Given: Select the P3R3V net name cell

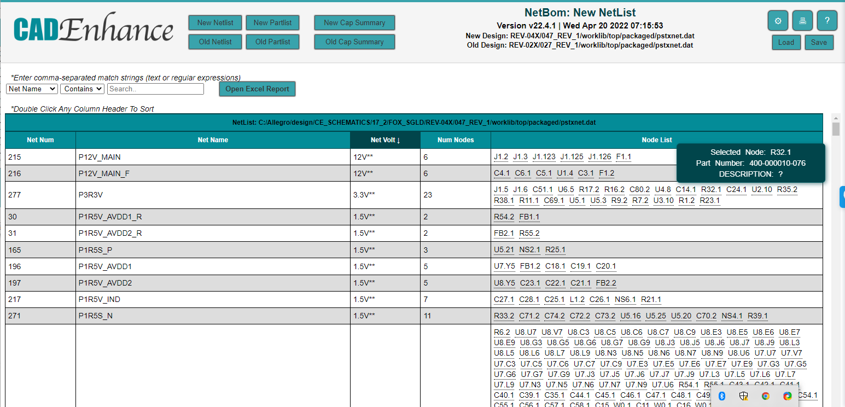Looking at the screenshot, I should tap(213, 195).
